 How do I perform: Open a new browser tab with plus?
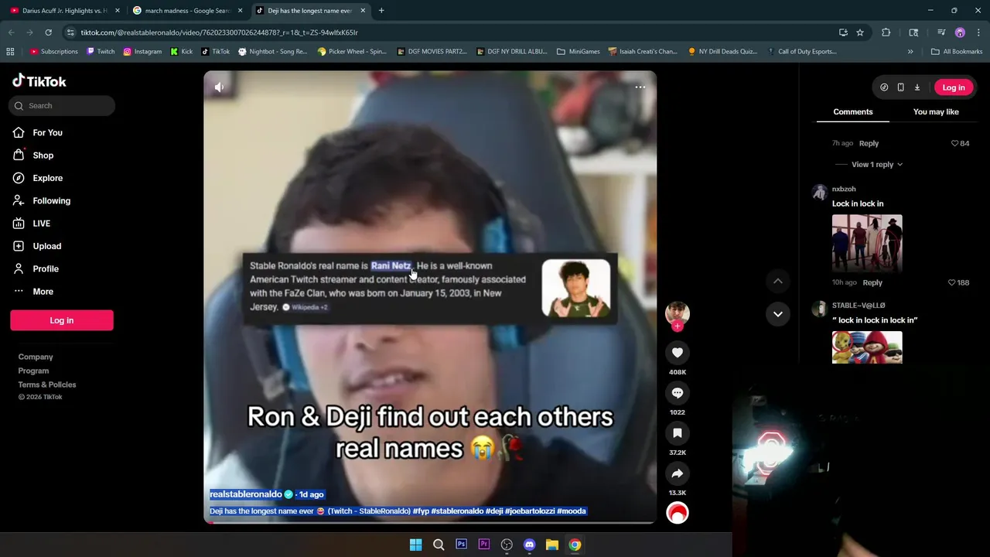[381, 11]
